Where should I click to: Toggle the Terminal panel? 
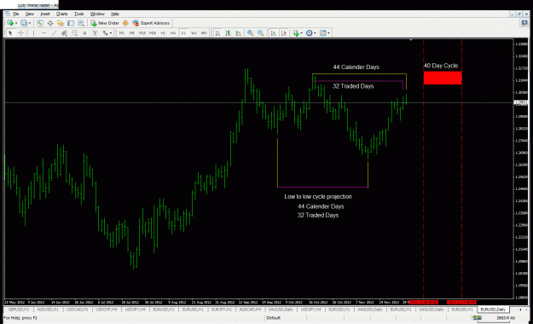click(x=71, y=23)
